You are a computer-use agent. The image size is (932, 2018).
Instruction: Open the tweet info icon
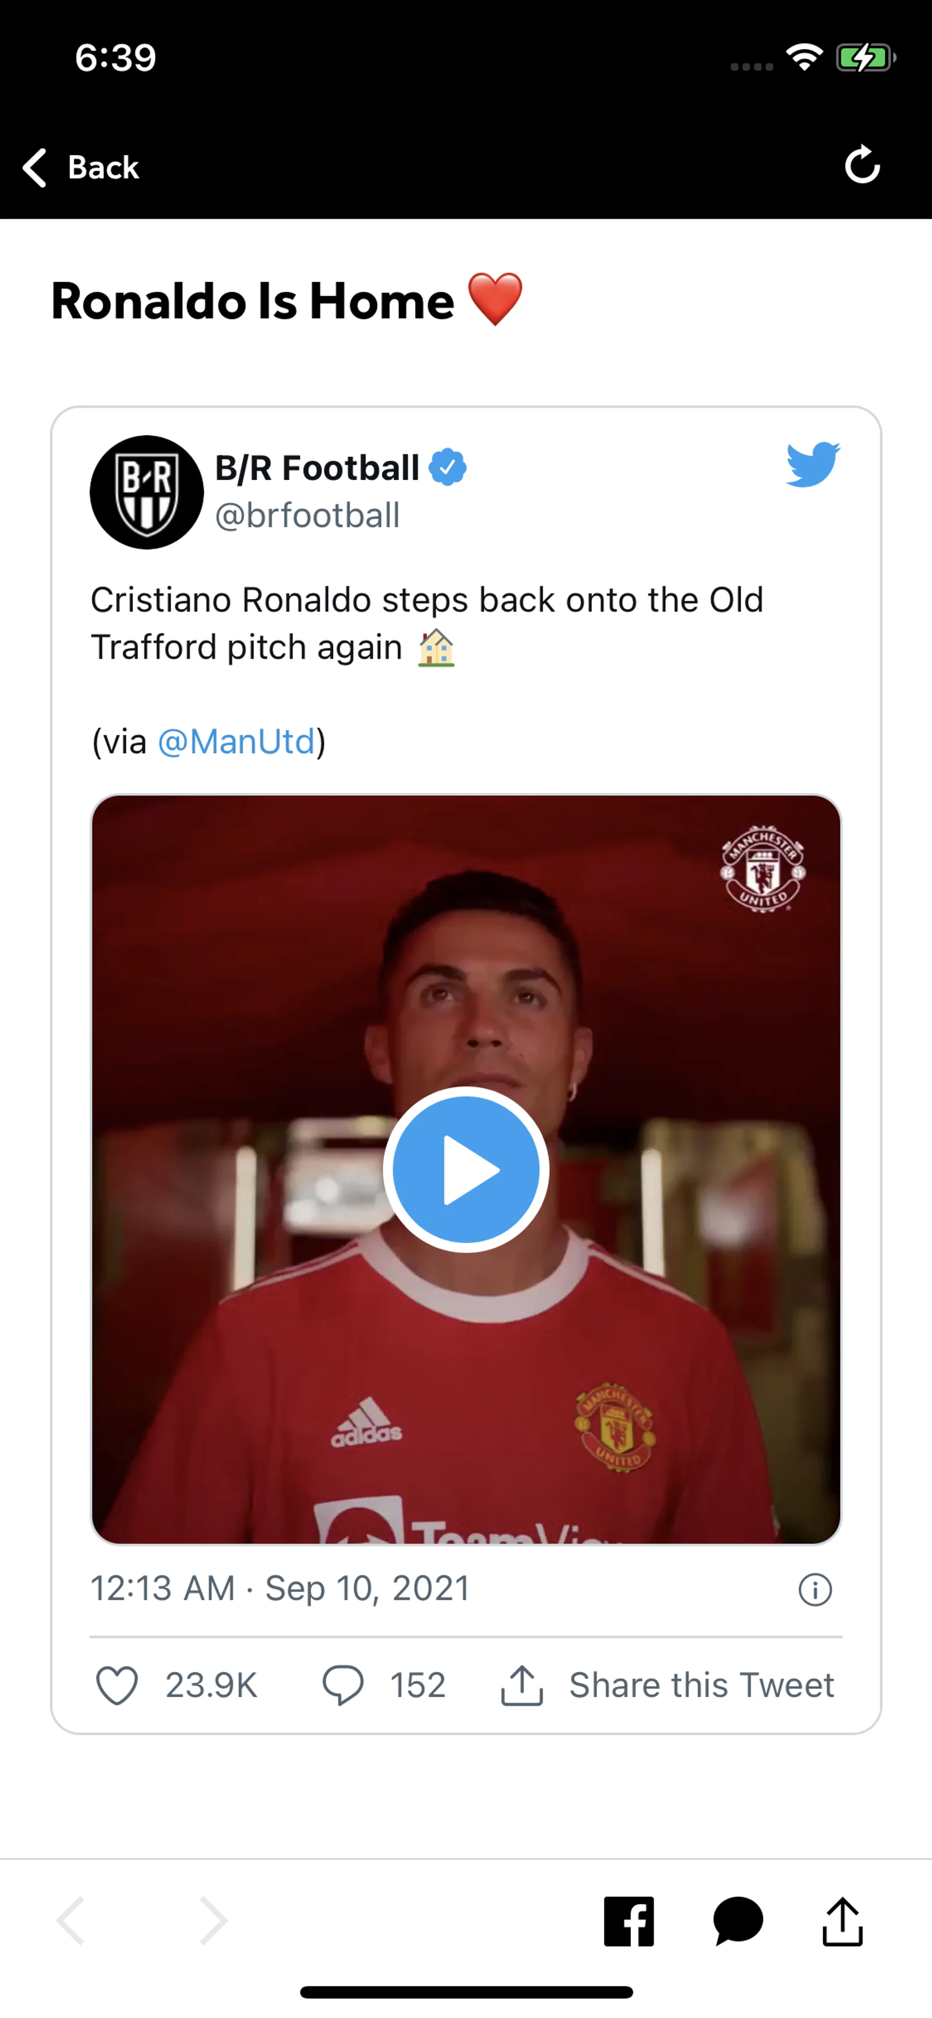(815, 1589)
